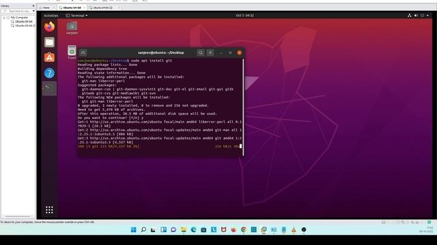Viewport: 437px width, 245px height.
Task: Close the Library panel
Action: [x=33, y=5]
